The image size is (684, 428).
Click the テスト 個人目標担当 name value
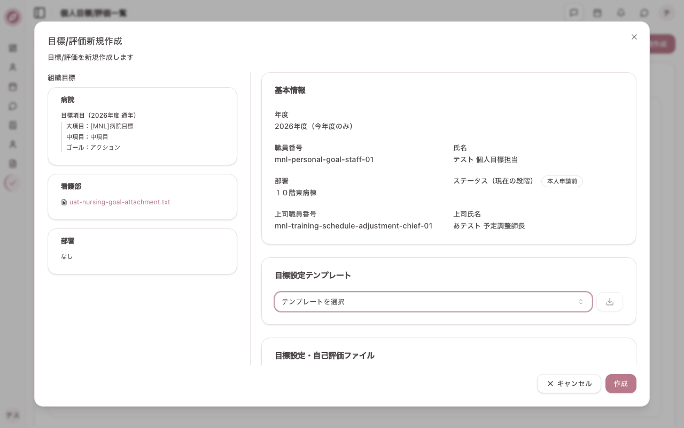tap(485, 160)
